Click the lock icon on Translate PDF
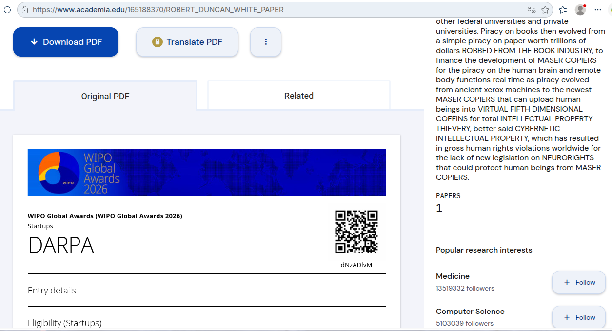Image resolution: width=612 pixels, height=331 pixels. click(x=157, y=42)
